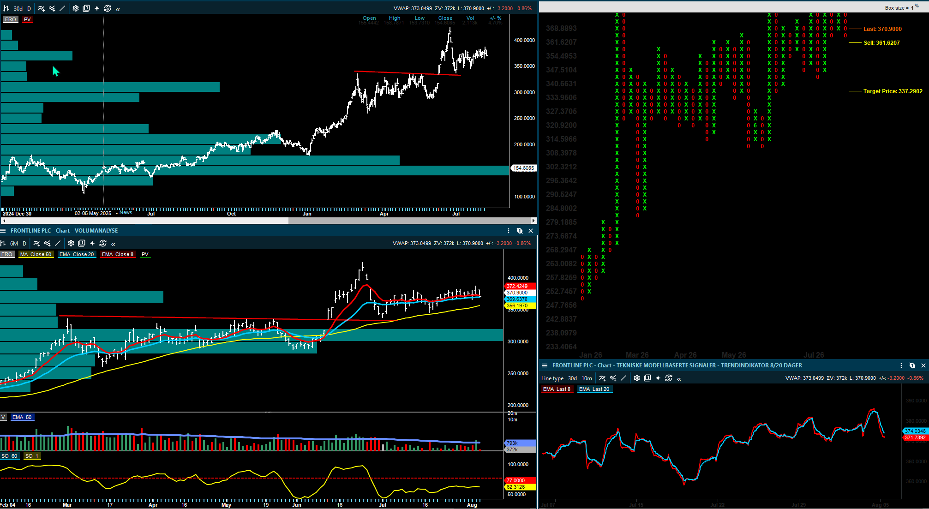Toggle crosshair tool in TRENDINDIKATOR toolbar

[x=658, y=378]
